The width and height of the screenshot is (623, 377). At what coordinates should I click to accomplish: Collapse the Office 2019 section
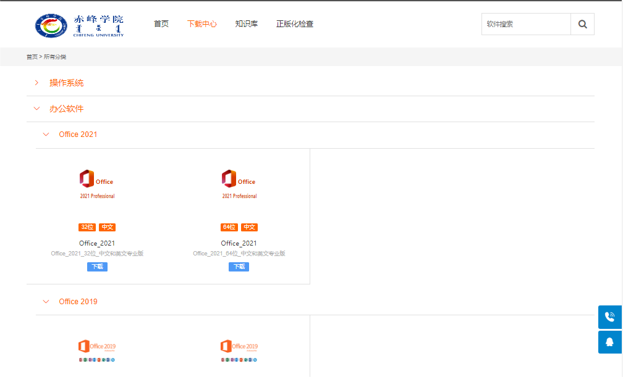pos(78,302)
